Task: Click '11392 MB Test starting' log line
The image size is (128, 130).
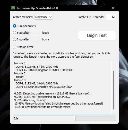Action: tap(42, 97)
